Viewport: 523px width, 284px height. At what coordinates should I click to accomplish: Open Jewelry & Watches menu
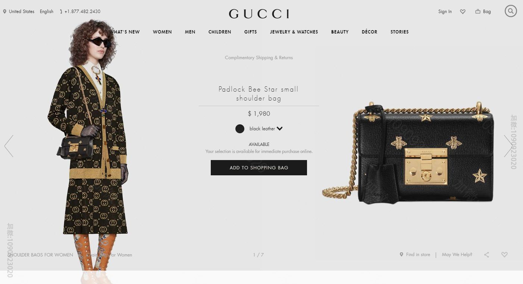pyautogui.click(x=294, y=32)
